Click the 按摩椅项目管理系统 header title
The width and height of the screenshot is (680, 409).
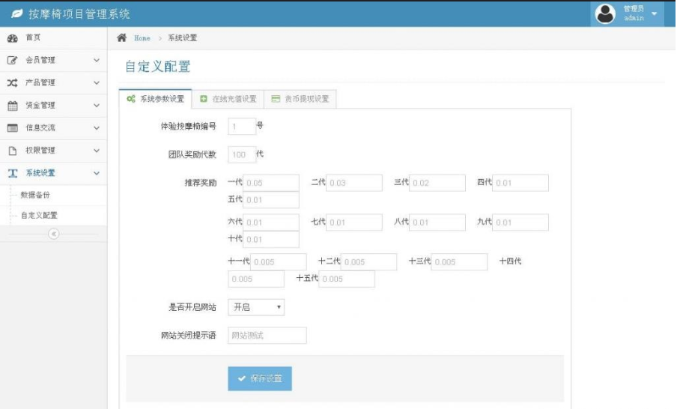tap(79, 14)
